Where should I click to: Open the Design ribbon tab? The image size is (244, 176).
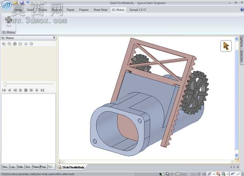point(18,10)
